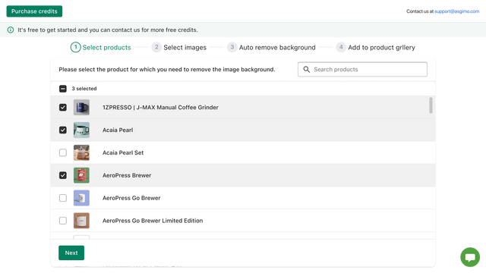This screenshot has height=273, width=486.
Task: Click the step 1 circle icon
Action: point(76,47)
